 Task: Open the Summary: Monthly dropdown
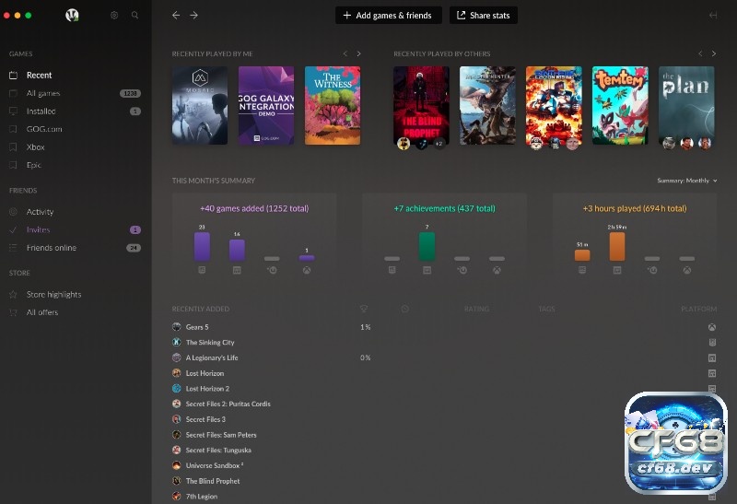[x=686, y=181]
